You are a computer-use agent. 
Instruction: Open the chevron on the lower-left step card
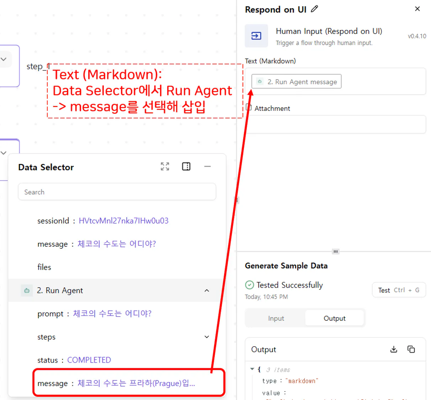[4, 153]
